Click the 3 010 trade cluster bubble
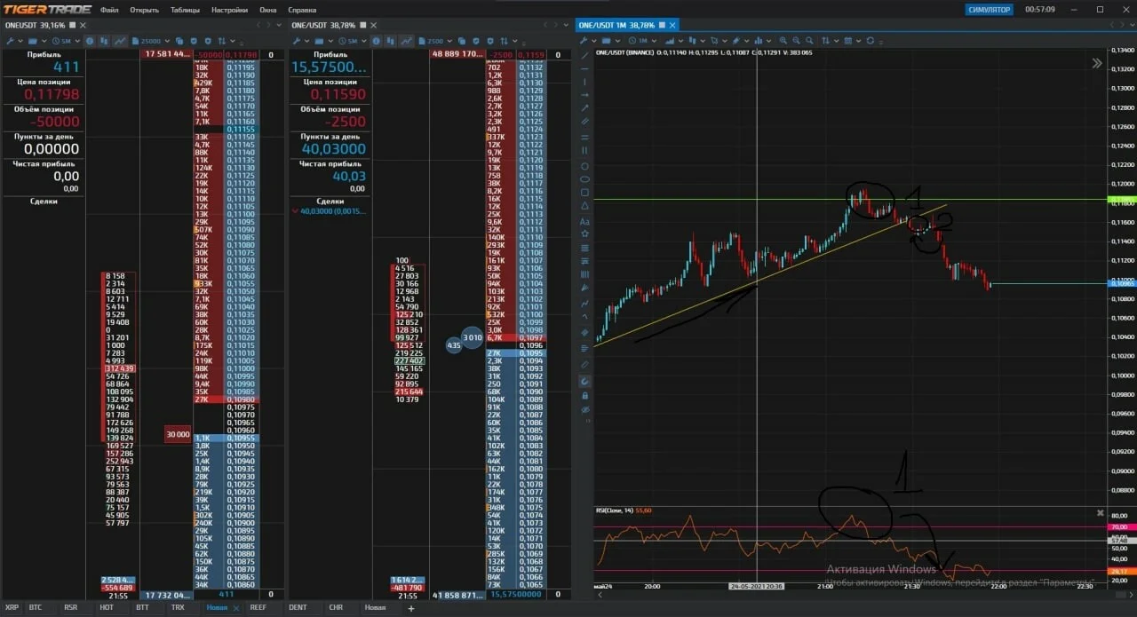 (473, 337)
